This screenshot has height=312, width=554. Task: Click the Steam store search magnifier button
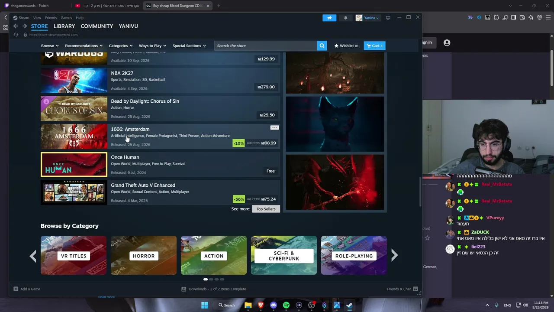tap(322, 45)
